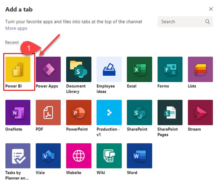This screenshot has width=218, height=184.
Task: Select the OneNote tile
Action: pos(18,112)
